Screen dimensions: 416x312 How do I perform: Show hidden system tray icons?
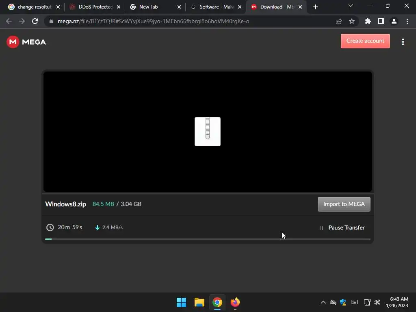[323, 302]
